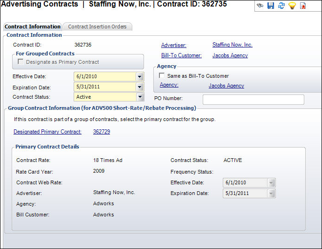322x249 pixels.
Task: Expand primary contract Expiration Date 5/31/2011 dropdown
Action: [x=271, y=194]
